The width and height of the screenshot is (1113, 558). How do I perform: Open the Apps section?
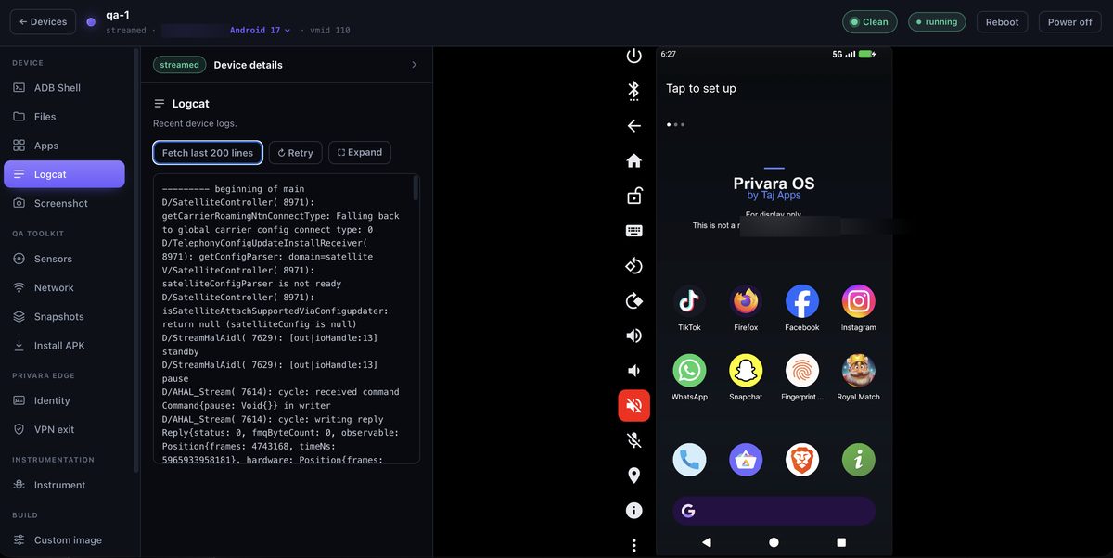click(x=64, y=146)
